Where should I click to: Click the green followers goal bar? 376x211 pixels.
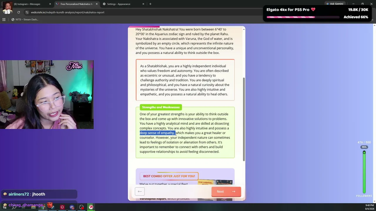point(364,172)
